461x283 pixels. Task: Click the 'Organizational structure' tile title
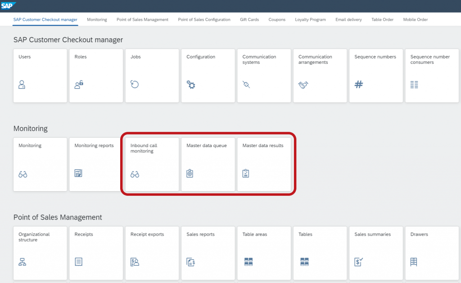(34, 237)
